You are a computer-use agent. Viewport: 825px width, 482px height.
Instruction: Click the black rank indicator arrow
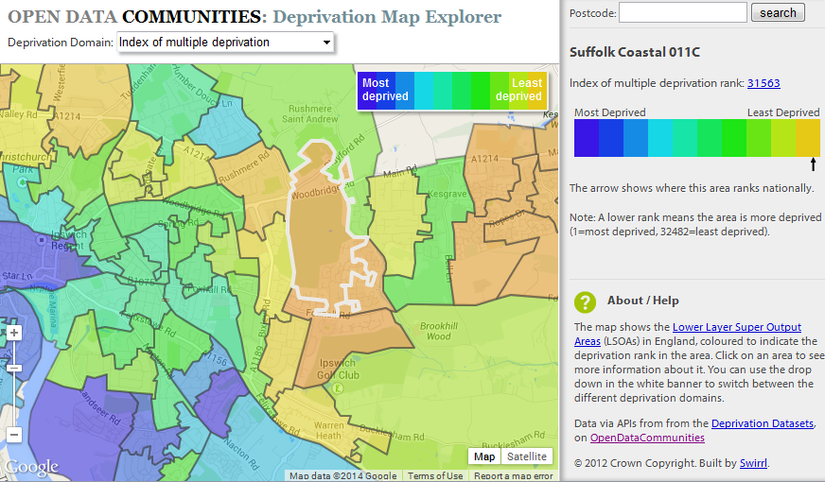click(x=812, y=165)
